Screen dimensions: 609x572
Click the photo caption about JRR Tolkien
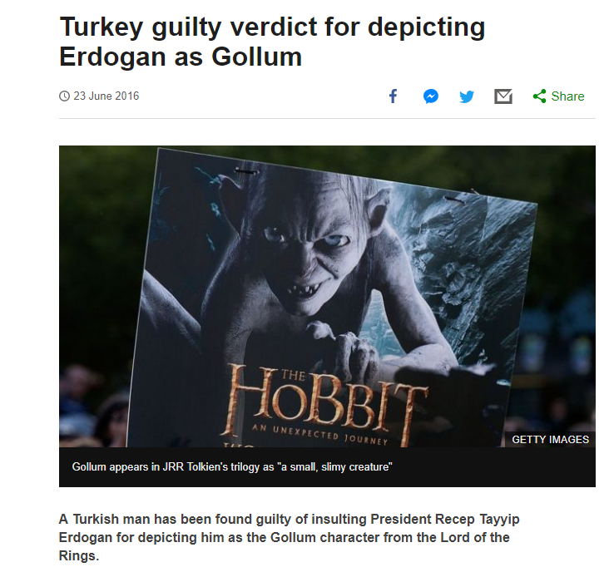pos(232,466)
